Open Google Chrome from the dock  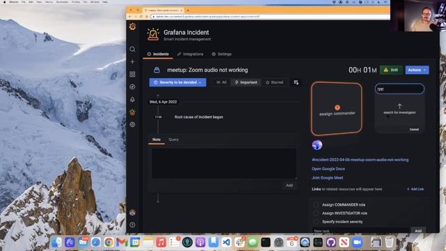[x=109, y=243]
